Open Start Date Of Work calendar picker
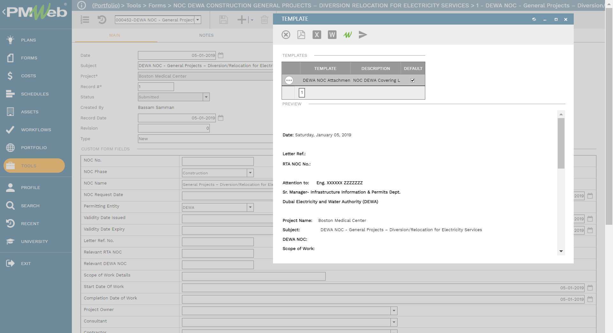Image resolution: width=613 pixels, height=333 pixels. pyautogui.click(x=590, y=288)
